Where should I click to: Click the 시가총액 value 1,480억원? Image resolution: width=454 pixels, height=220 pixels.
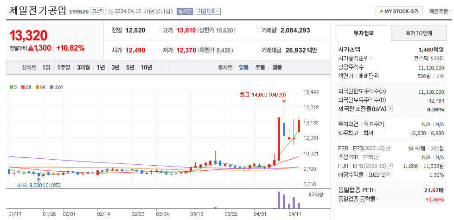tap(431, 50)
